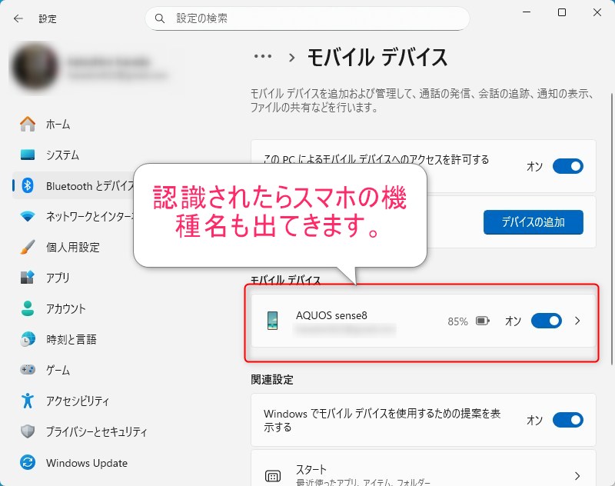
Task: Open the アカウント settings page
Action: [x=66, y=308]
